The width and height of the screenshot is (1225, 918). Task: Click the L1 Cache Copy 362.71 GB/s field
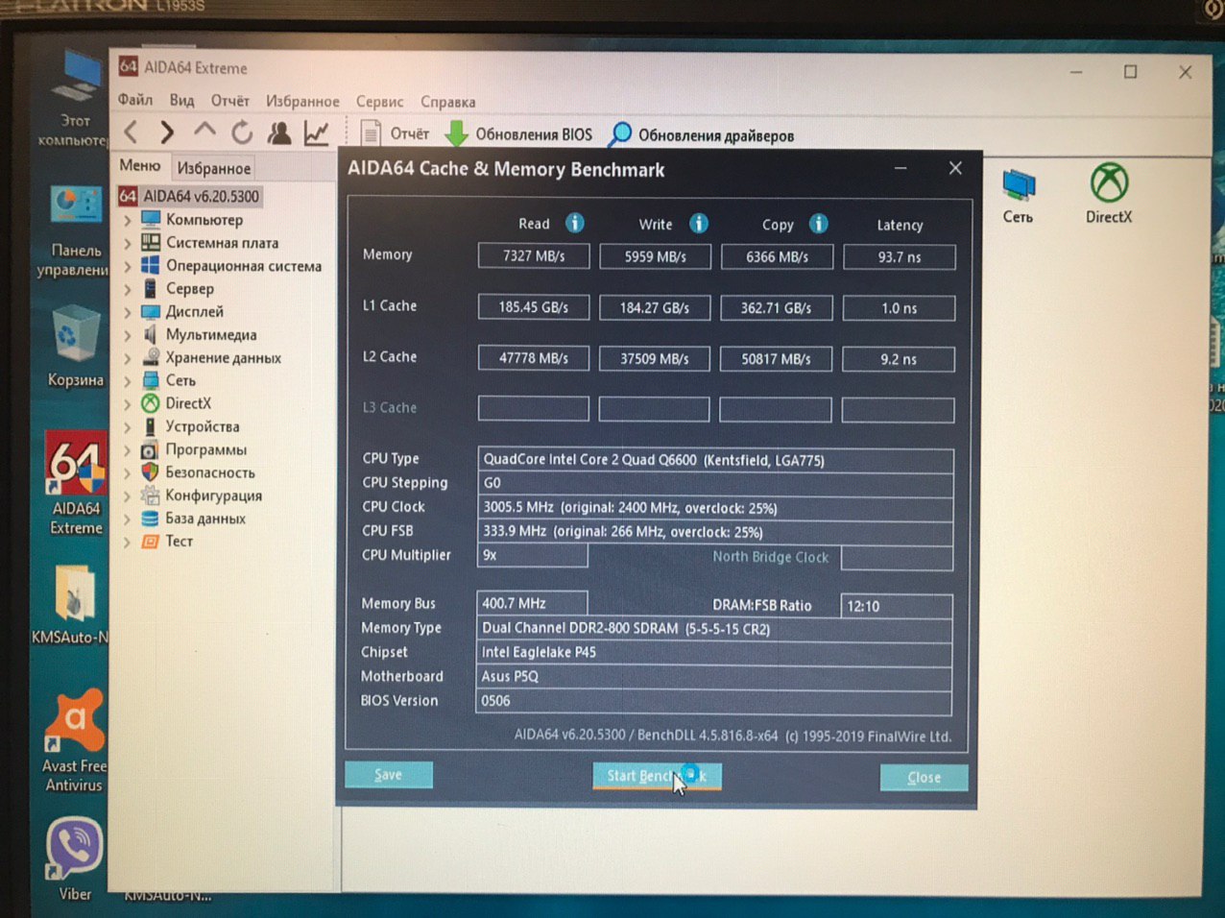pos(776,307)
